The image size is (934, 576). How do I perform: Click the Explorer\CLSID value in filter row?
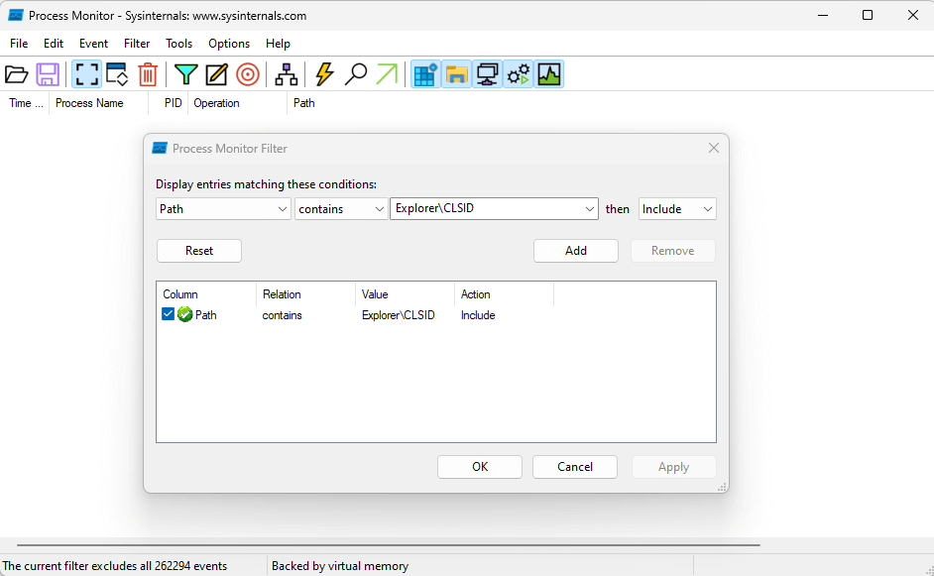tap(398, 315)
